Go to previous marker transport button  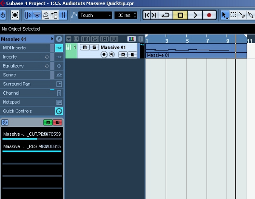tap(147, 15)
